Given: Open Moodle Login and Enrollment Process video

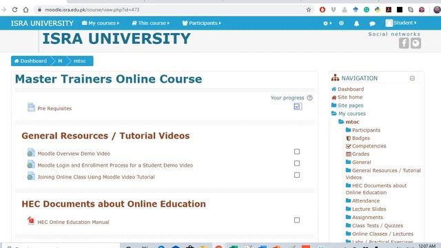Looking at the screenshot, I should click(x=115, y=165).
